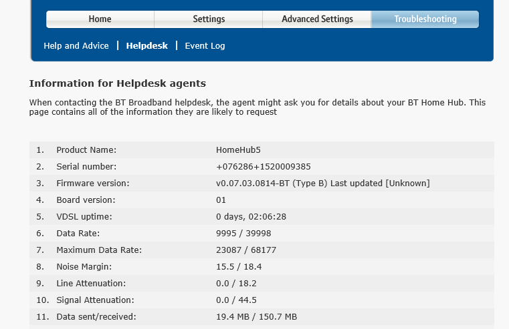Select value '19.4 MB / 150.7 MB'
The width and height of the screenshot is (509, 329).
coord(256,317)
